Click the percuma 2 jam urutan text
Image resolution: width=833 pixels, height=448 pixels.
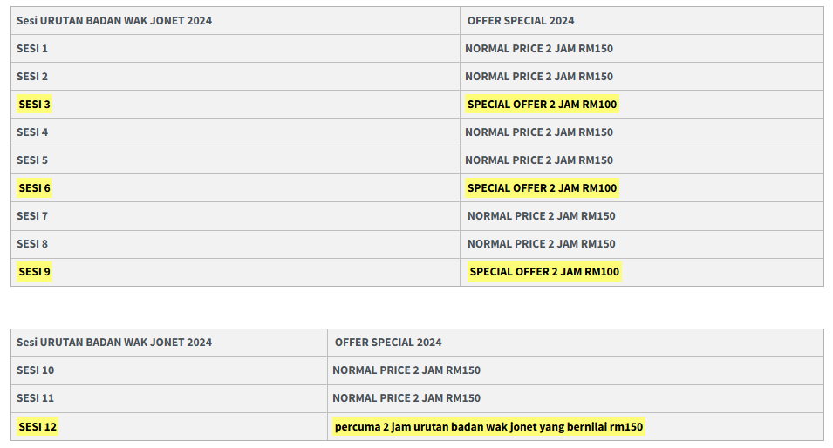pos(488,427)
